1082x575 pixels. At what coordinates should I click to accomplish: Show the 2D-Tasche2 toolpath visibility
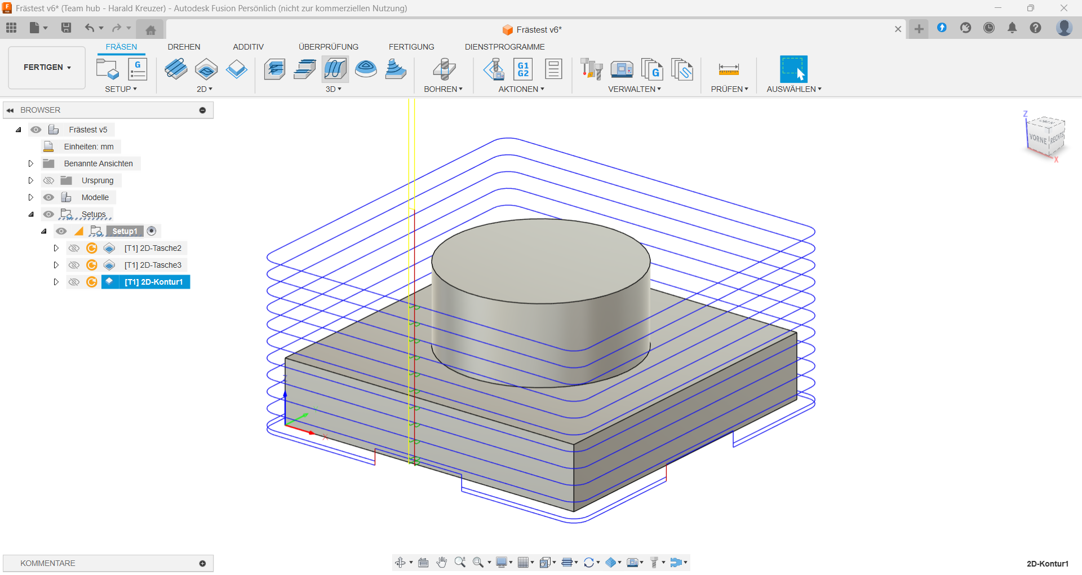click(74, 248)
